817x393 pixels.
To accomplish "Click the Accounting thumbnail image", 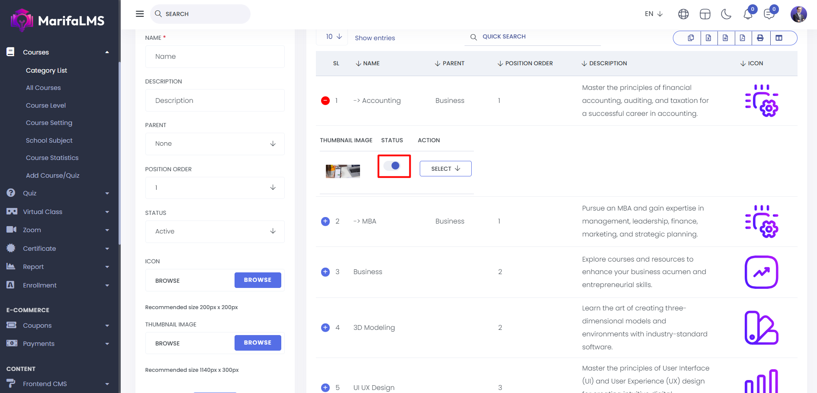I will (x=343, y=171).
